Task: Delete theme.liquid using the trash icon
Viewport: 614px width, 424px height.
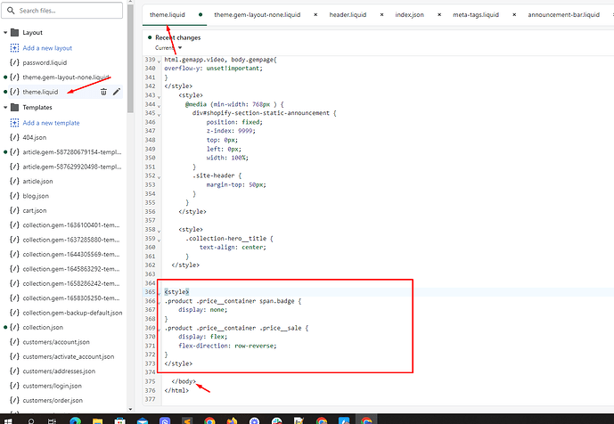Action: (x=103, y=92)
